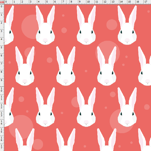151x151 pixels.
Task: Click the 0 mark on the horizontal ruler
Action: pos(6,2)
